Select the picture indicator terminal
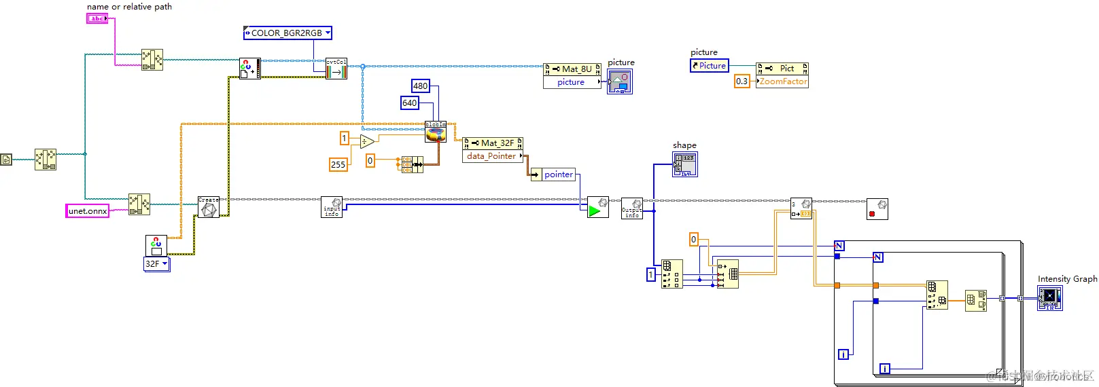The width and height of the screenshot is (1099, 387). point(620,81)
